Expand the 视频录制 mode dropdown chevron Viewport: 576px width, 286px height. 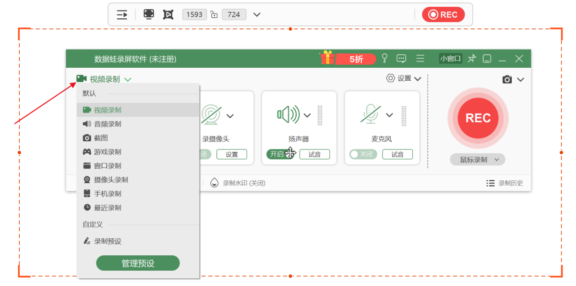click(128, 80)
